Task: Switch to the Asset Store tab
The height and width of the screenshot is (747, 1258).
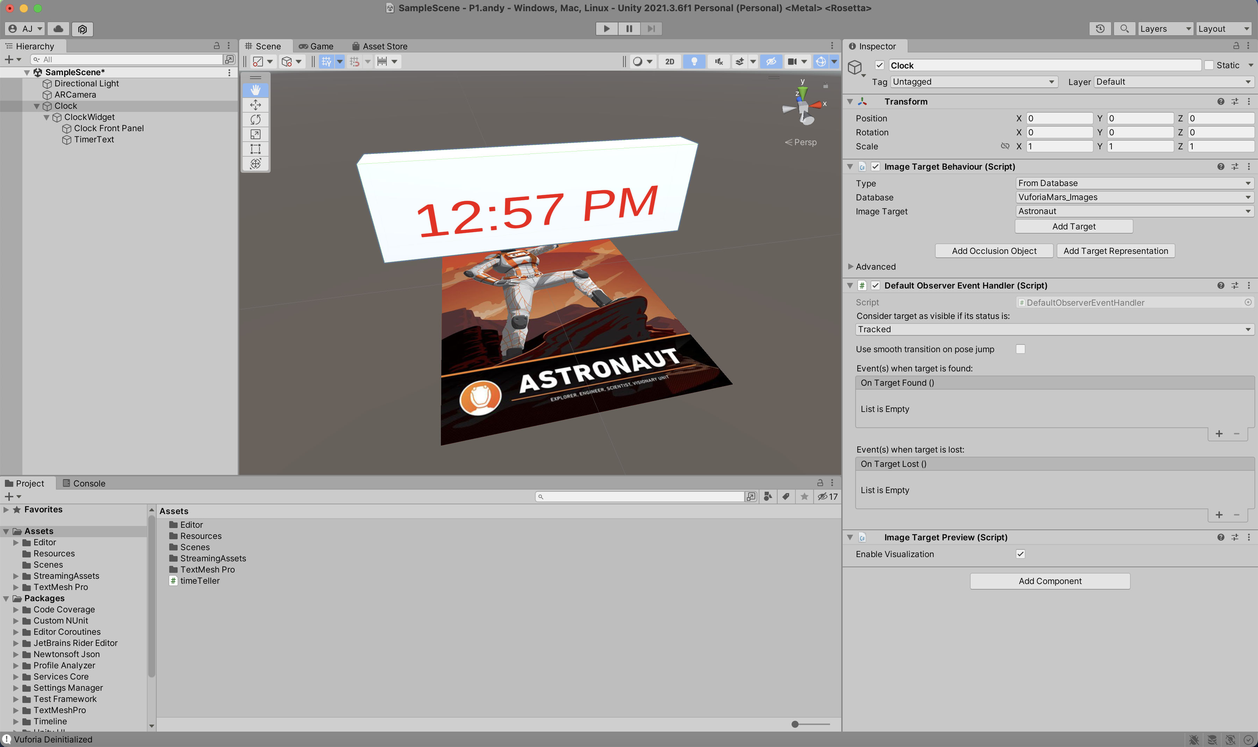Action: 380,46
